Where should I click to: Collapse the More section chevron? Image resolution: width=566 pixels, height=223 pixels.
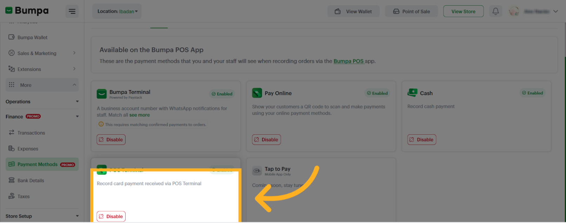point(74,85)
